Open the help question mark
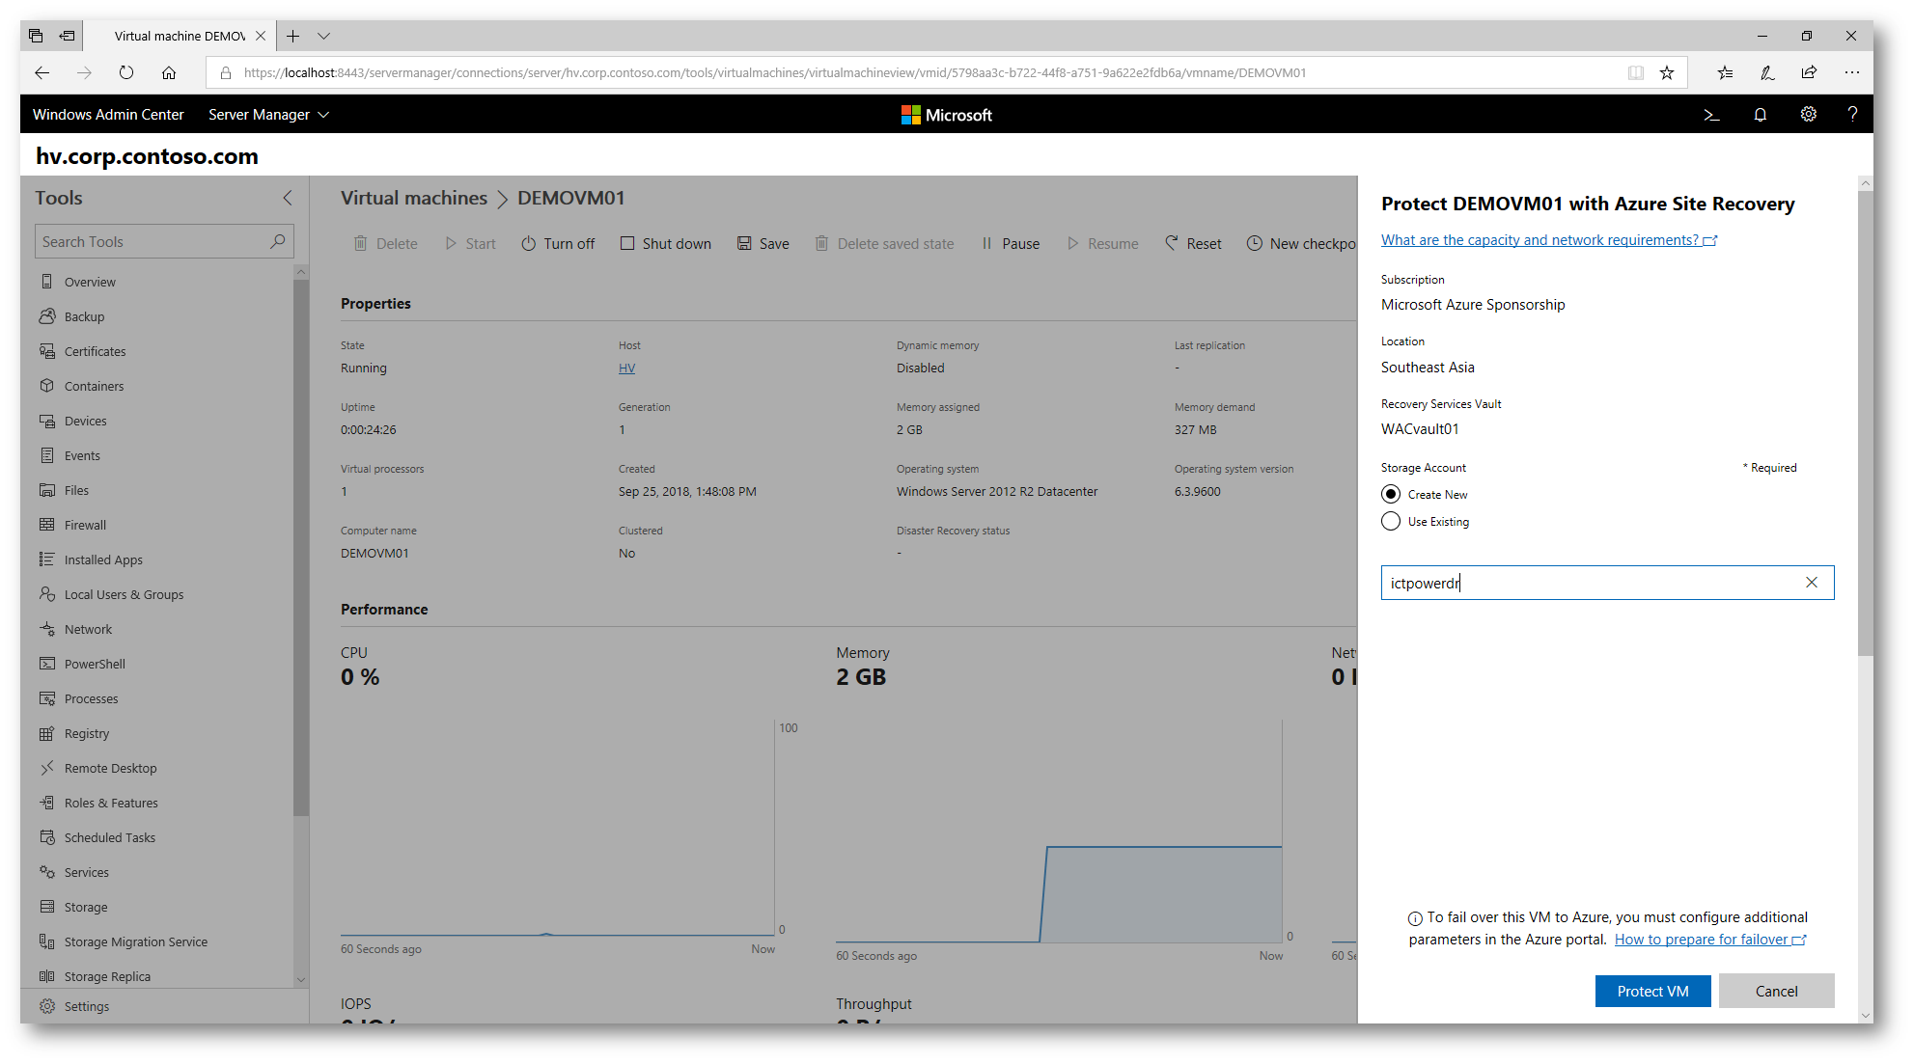The image size is (1914, 1064). point(1851,115)
